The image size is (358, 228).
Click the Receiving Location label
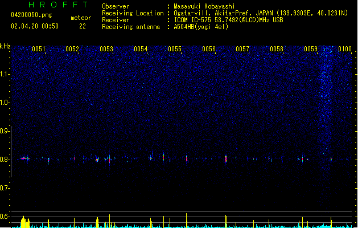pyautogui.click(x=133, y=13)
